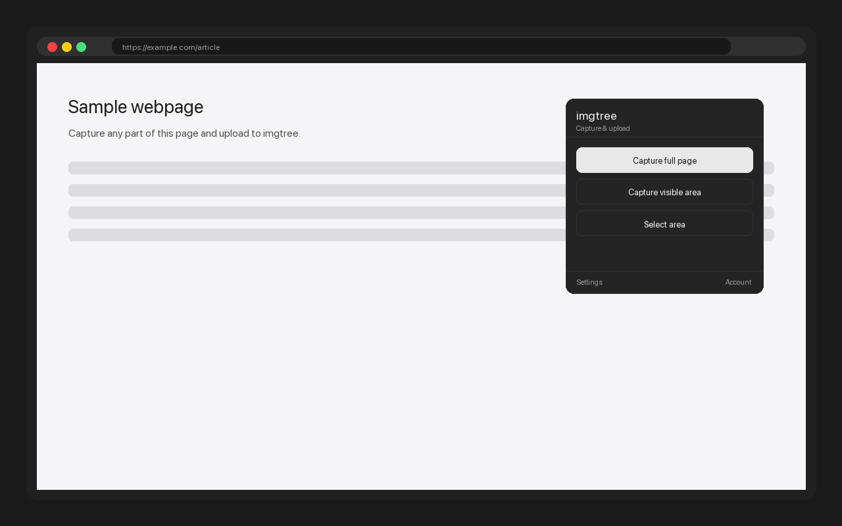
Task: Start the Select area capture
Action: [664, 224]
